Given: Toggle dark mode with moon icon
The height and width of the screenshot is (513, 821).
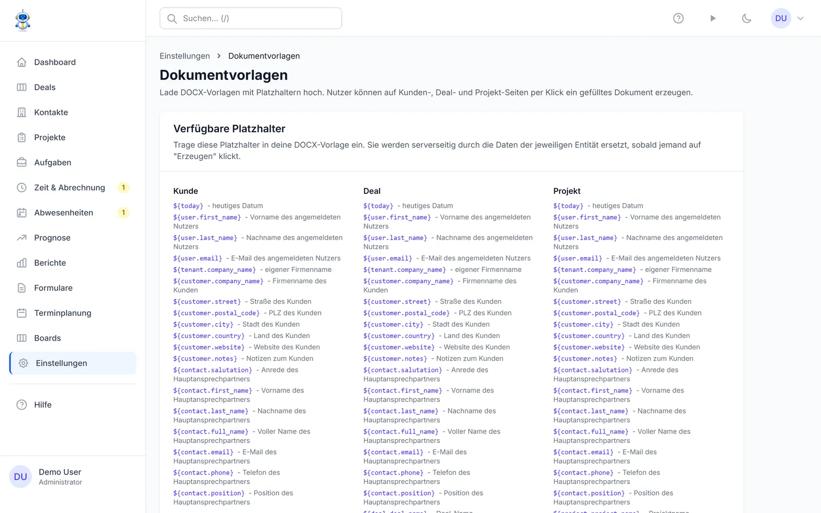Looking at the screenshot, I should pos(747,18).
